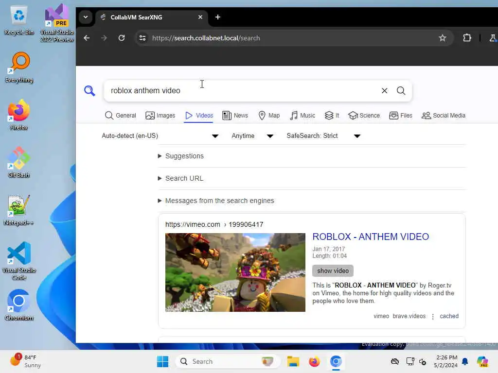Switch to Map search category
The image size is (498, 373).
[x=269, y=116]
